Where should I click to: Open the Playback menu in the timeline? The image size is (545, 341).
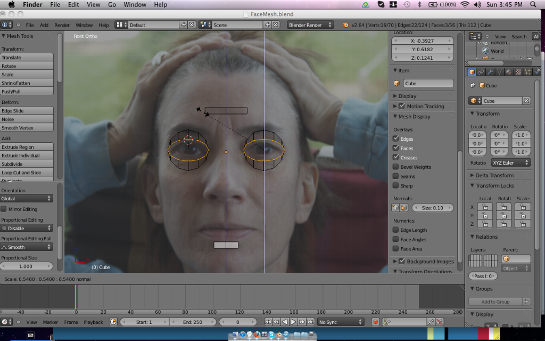(x=93, y=322)
